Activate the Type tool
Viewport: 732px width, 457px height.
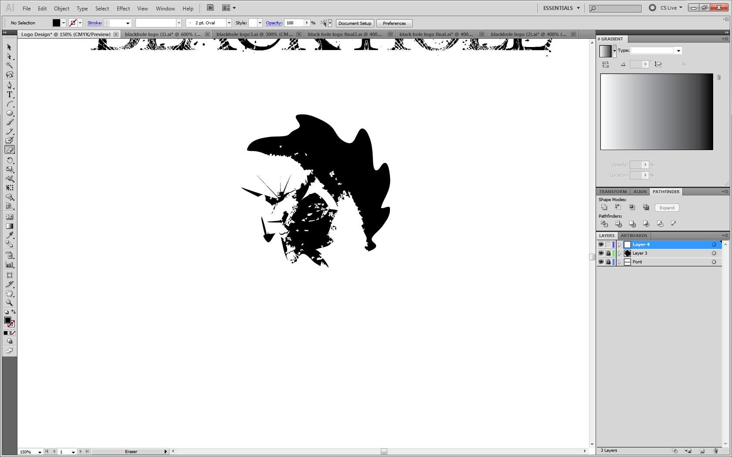(9, 94)
